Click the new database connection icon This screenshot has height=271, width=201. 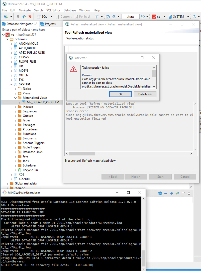pyautogui.click(x=6, y=17)
